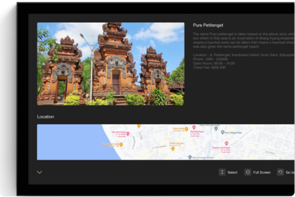Click the Select up-down arrows icon
Image resolution: width=295 pixels, height=197 pixels.
tap(222, 172)
